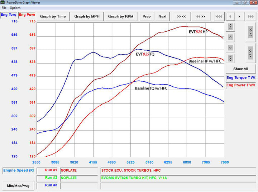Restore down the PowerDyne Graph Viewer window
The image size is (258, 192).
(x=245, y=2)
